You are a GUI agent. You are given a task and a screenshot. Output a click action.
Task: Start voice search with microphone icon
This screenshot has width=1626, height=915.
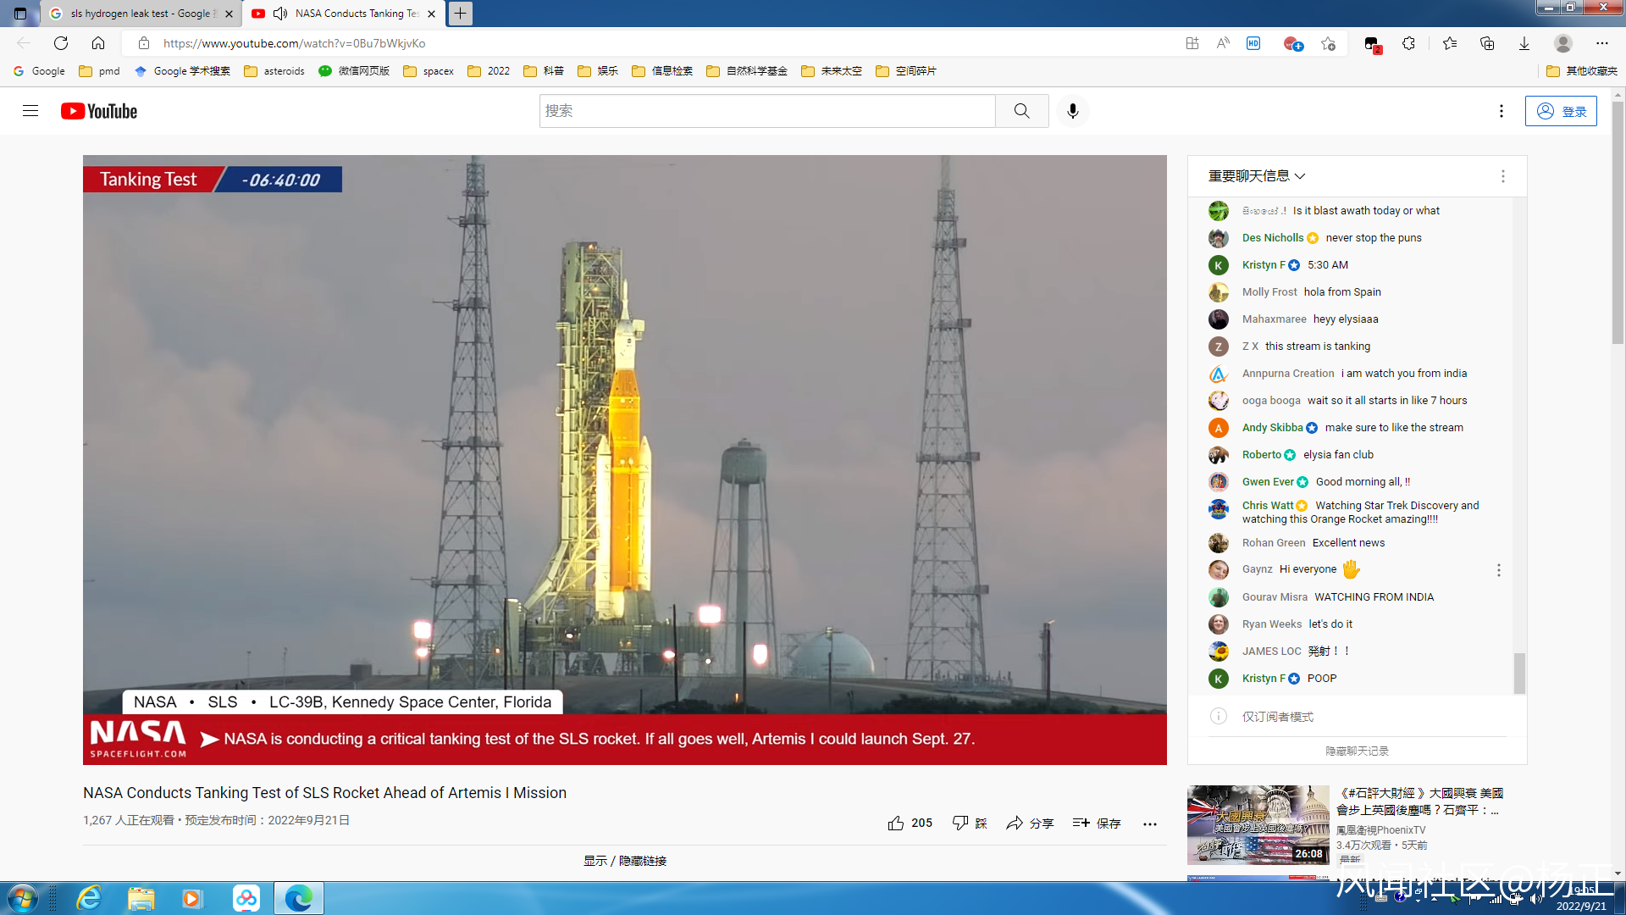(1072, 111)
